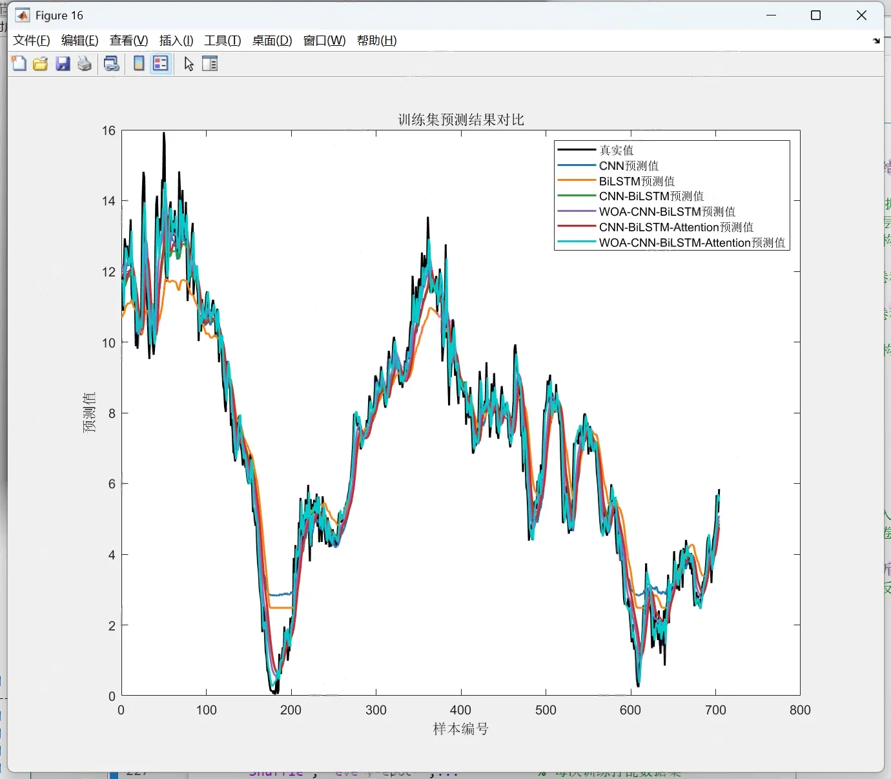This screenshot has width=891, height=779.
Task: Click the Link Plot toolbar icon
Action: click(x=112, y=63)
